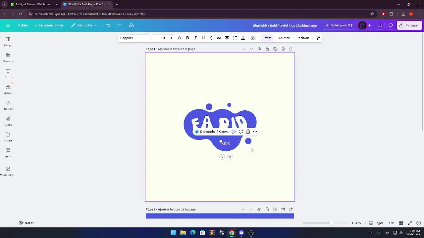Screen dimensions: 424x238
Task: Open the Importer uploads panel
Action: point(8,105)
